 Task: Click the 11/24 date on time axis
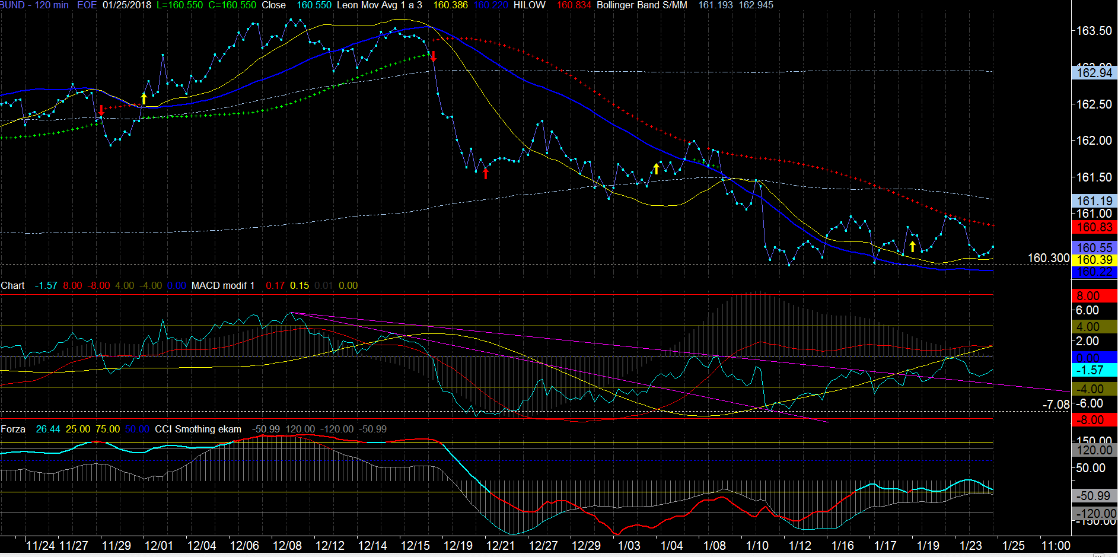click(40, 546)
